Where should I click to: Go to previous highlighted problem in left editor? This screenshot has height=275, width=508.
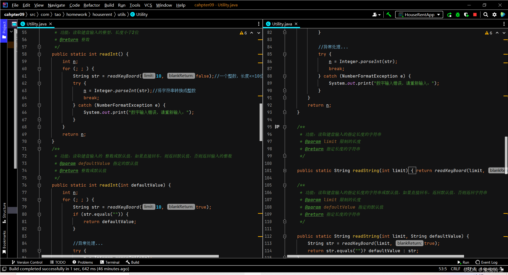252,33
